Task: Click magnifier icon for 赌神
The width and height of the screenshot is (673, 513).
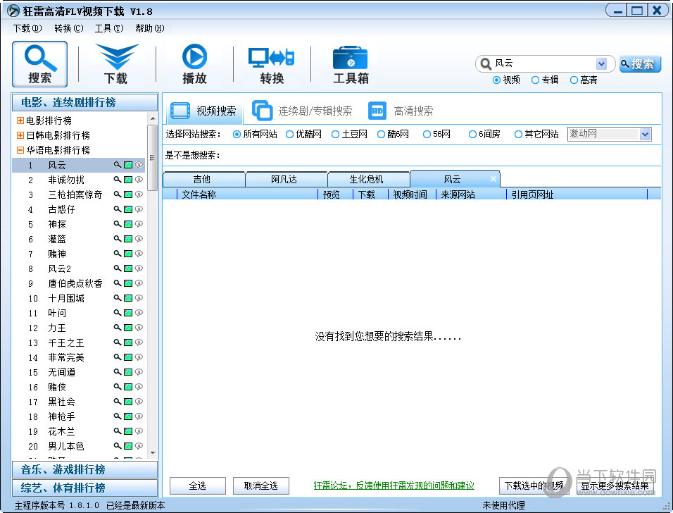Action: (x=117, y=254)
